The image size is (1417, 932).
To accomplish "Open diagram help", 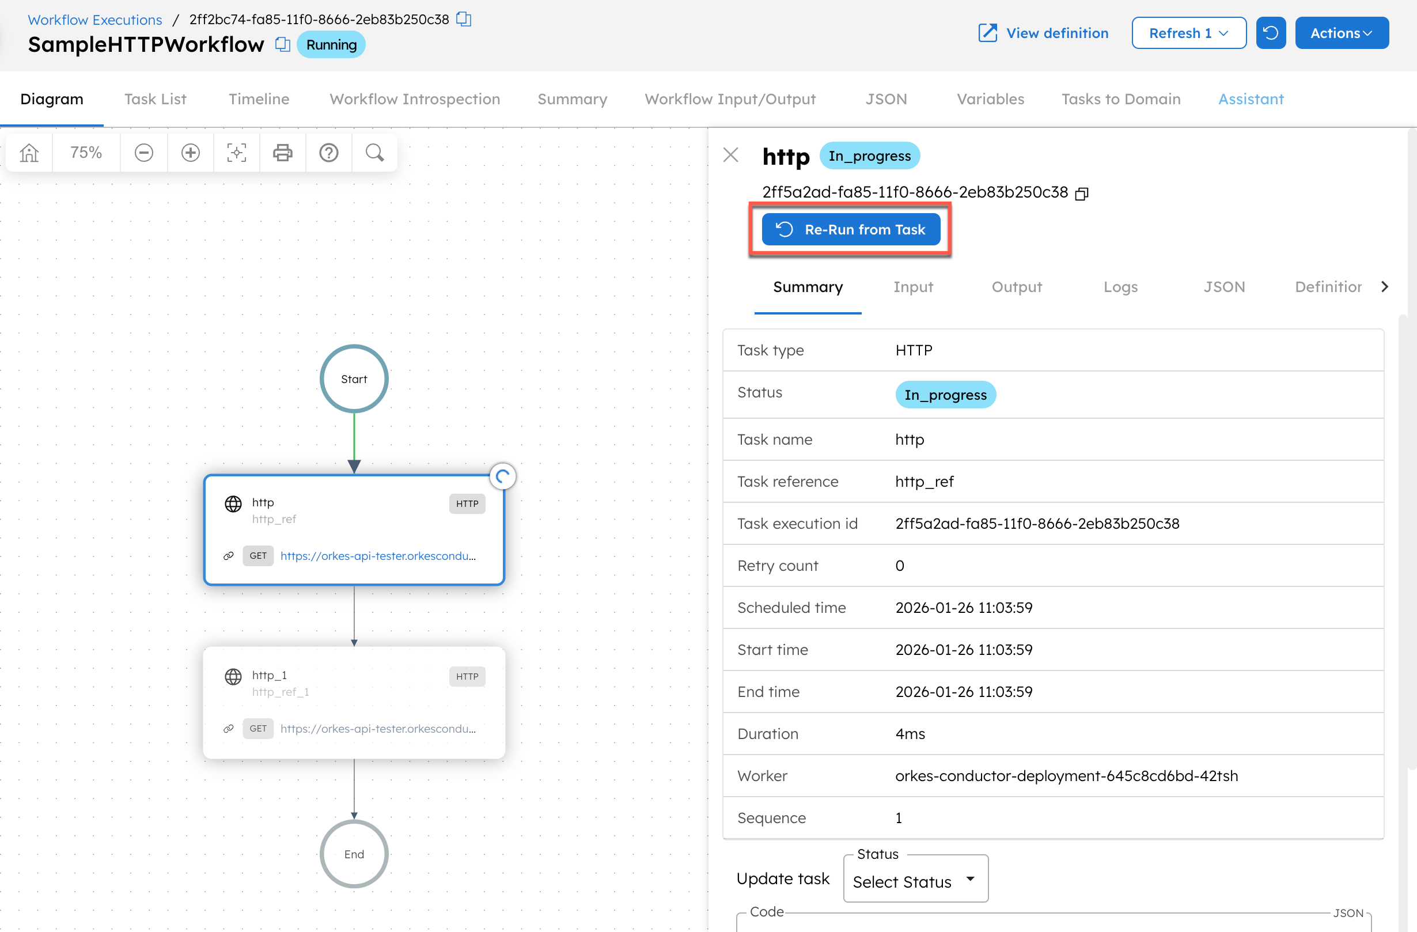I will coord(329,153).
